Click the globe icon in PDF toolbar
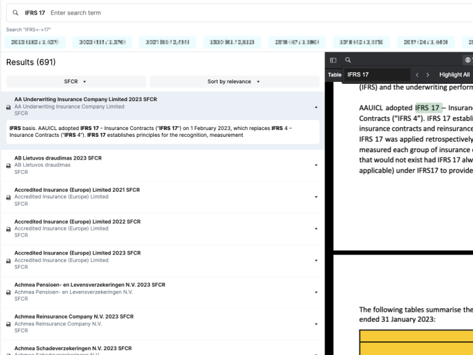Screen dimensions: 473x355 (467, 60)
